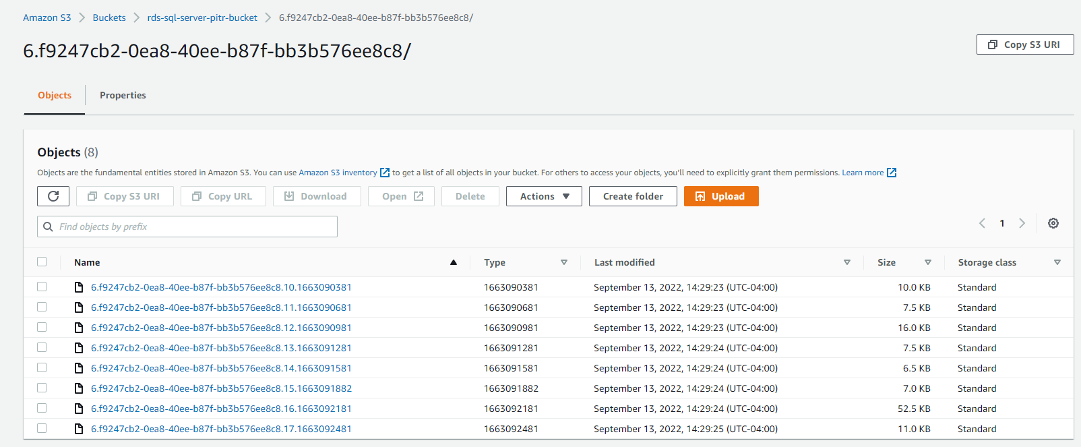Select checkbox for object ending 13.1663091281
This screenshot has height=447, width=1081.
42,347
